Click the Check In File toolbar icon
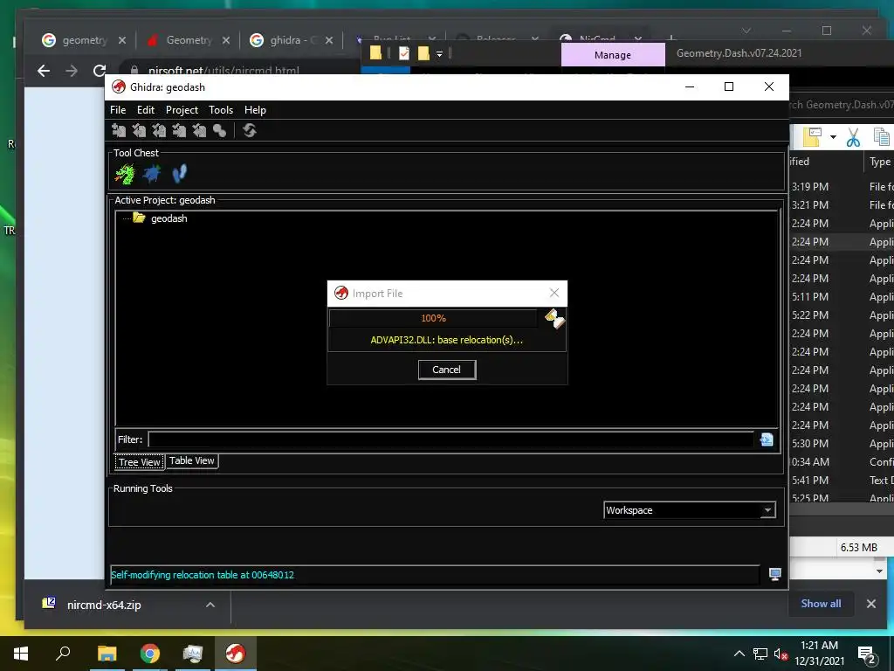 (x=179, y=131)
